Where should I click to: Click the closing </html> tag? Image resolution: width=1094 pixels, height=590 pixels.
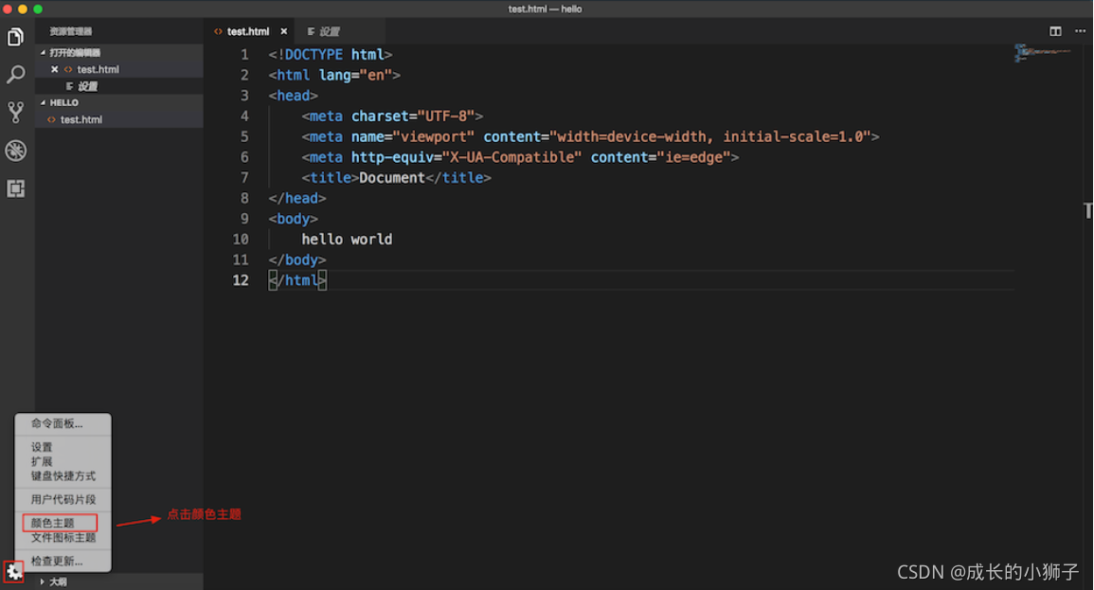pyautogui.click(x=298, y=280)
